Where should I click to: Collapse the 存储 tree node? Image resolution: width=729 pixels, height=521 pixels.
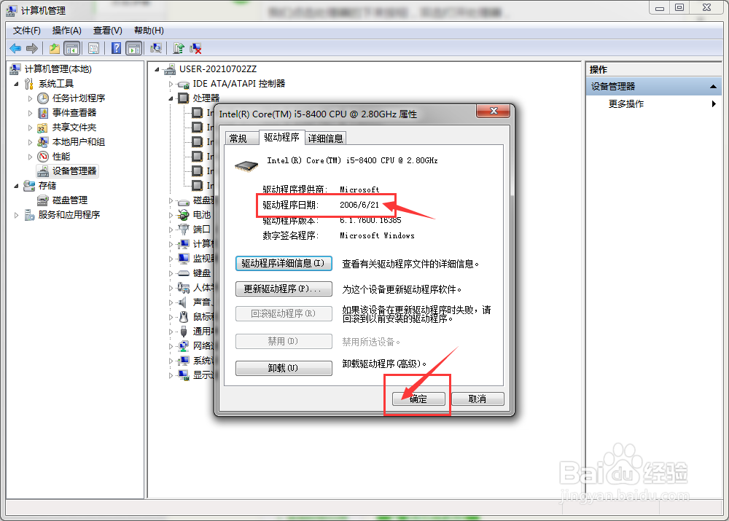pos(16,186)
